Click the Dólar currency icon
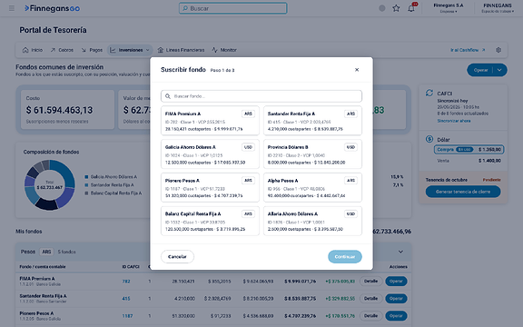This screenshot has height=327, width=523. click(x=429, y=139)
